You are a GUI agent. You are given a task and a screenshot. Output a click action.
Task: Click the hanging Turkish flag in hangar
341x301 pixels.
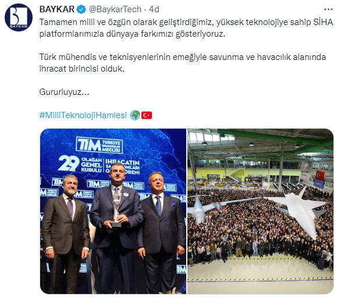click(320, 176)
